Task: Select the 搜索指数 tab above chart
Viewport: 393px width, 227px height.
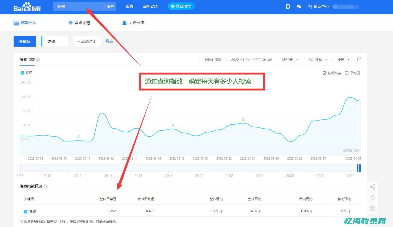Action: point(27,60)
